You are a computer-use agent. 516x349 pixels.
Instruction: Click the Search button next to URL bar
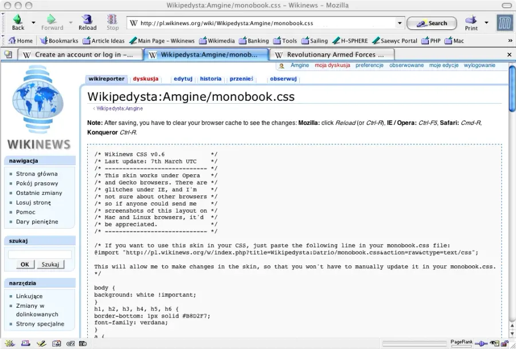[x=432, y=23]
